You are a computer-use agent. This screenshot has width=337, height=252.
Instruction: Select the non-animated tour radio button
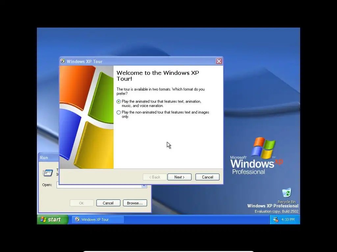coord(118,112)
